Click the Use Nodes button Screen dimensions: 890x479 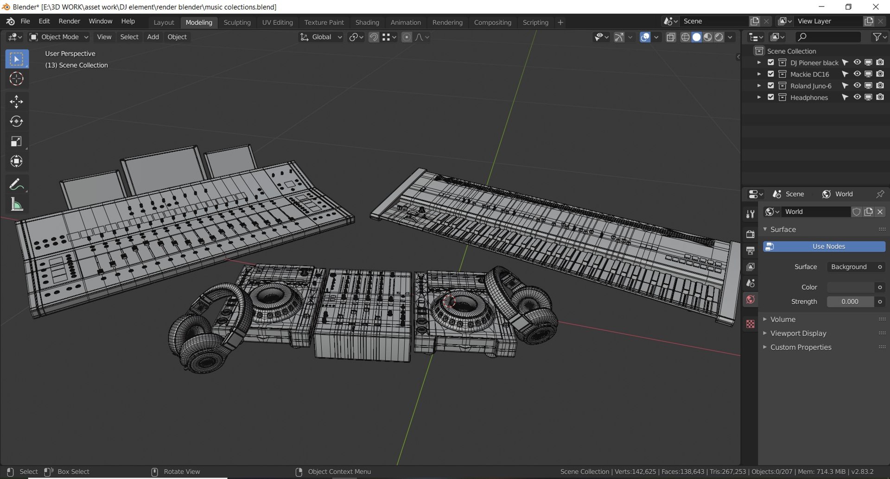pyautogui.click(x=824, y=246)
